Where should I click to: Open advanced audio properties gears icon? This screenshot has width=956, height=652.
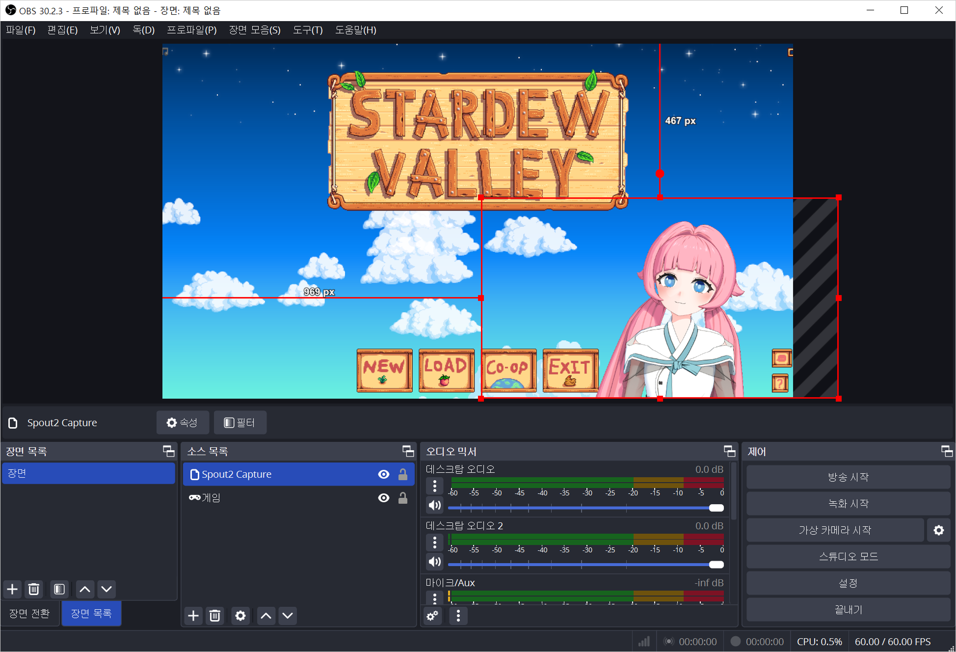(x=432, y=616)
